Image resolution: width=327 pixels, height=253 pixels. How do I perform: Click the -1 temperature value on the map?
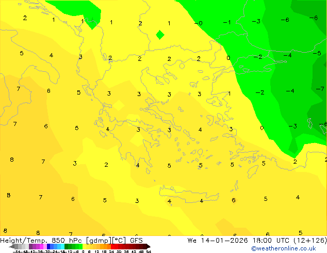pos(227,22)
